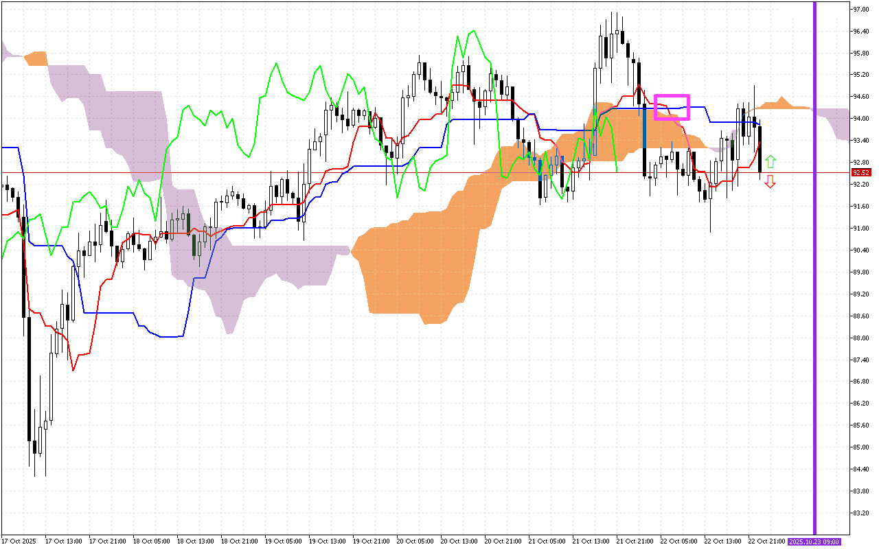This screenshot has height=549, width=879.
Task: Click the red down arrow marker
Action: (770, 181)
